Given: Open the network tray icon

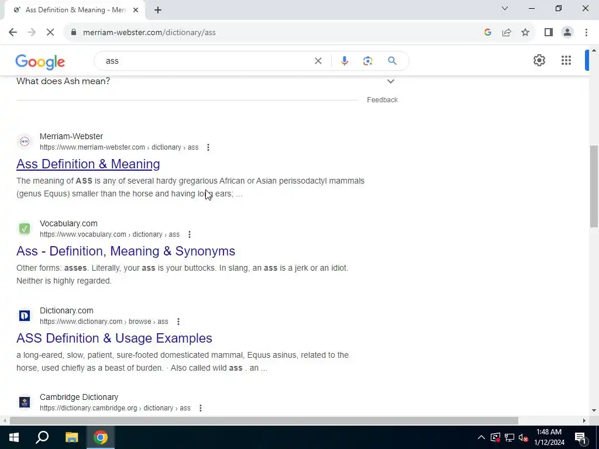Looking at the screenshot, I should pyautogui.click(x=510, y=437).
